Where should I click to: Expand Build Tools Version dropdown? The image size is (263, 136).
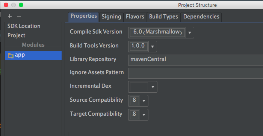tap(153, 46)
